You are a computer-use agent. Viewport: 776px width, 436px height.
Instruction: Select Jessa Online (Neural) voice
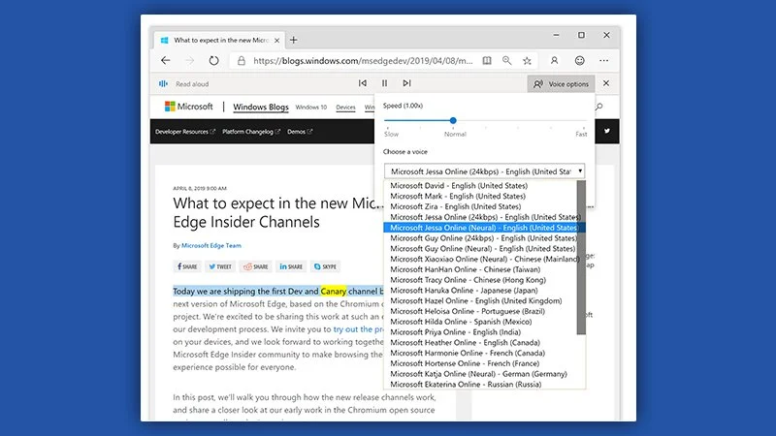(x=480, y=228)
